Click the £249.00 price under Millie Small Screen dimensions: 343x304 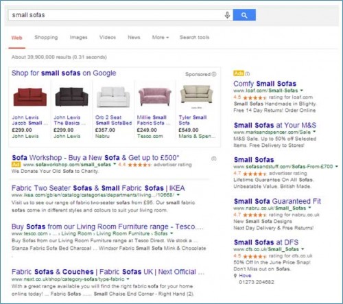tap(147, 130)
